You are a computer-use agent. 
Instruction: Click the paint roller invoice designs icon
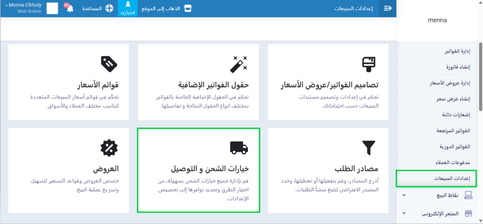coord(369,64)
